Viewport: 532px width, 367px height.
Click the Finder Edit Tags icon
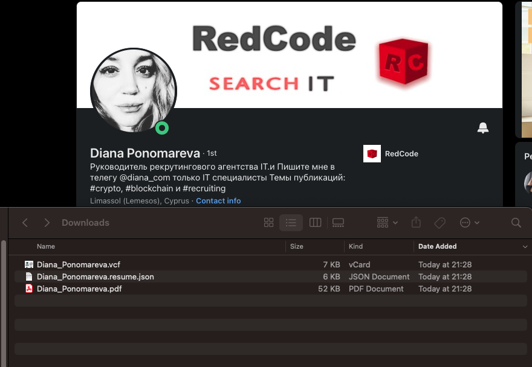pyautogui.click(x=440, y=223)
